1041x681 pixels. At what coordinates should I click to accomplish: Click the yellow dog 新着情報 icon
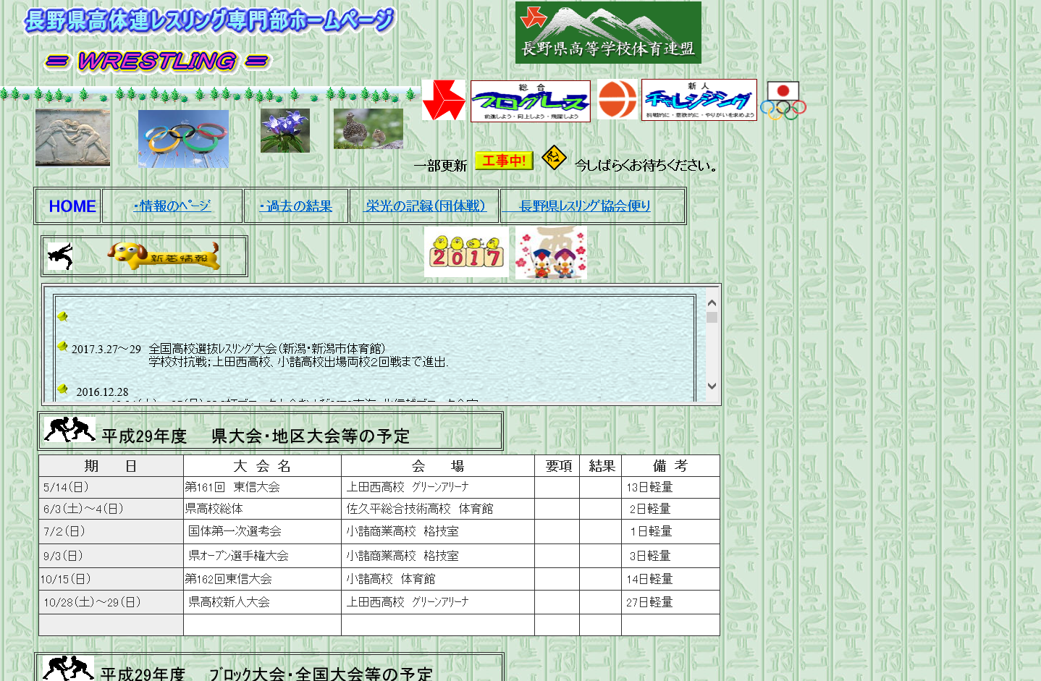164,256
